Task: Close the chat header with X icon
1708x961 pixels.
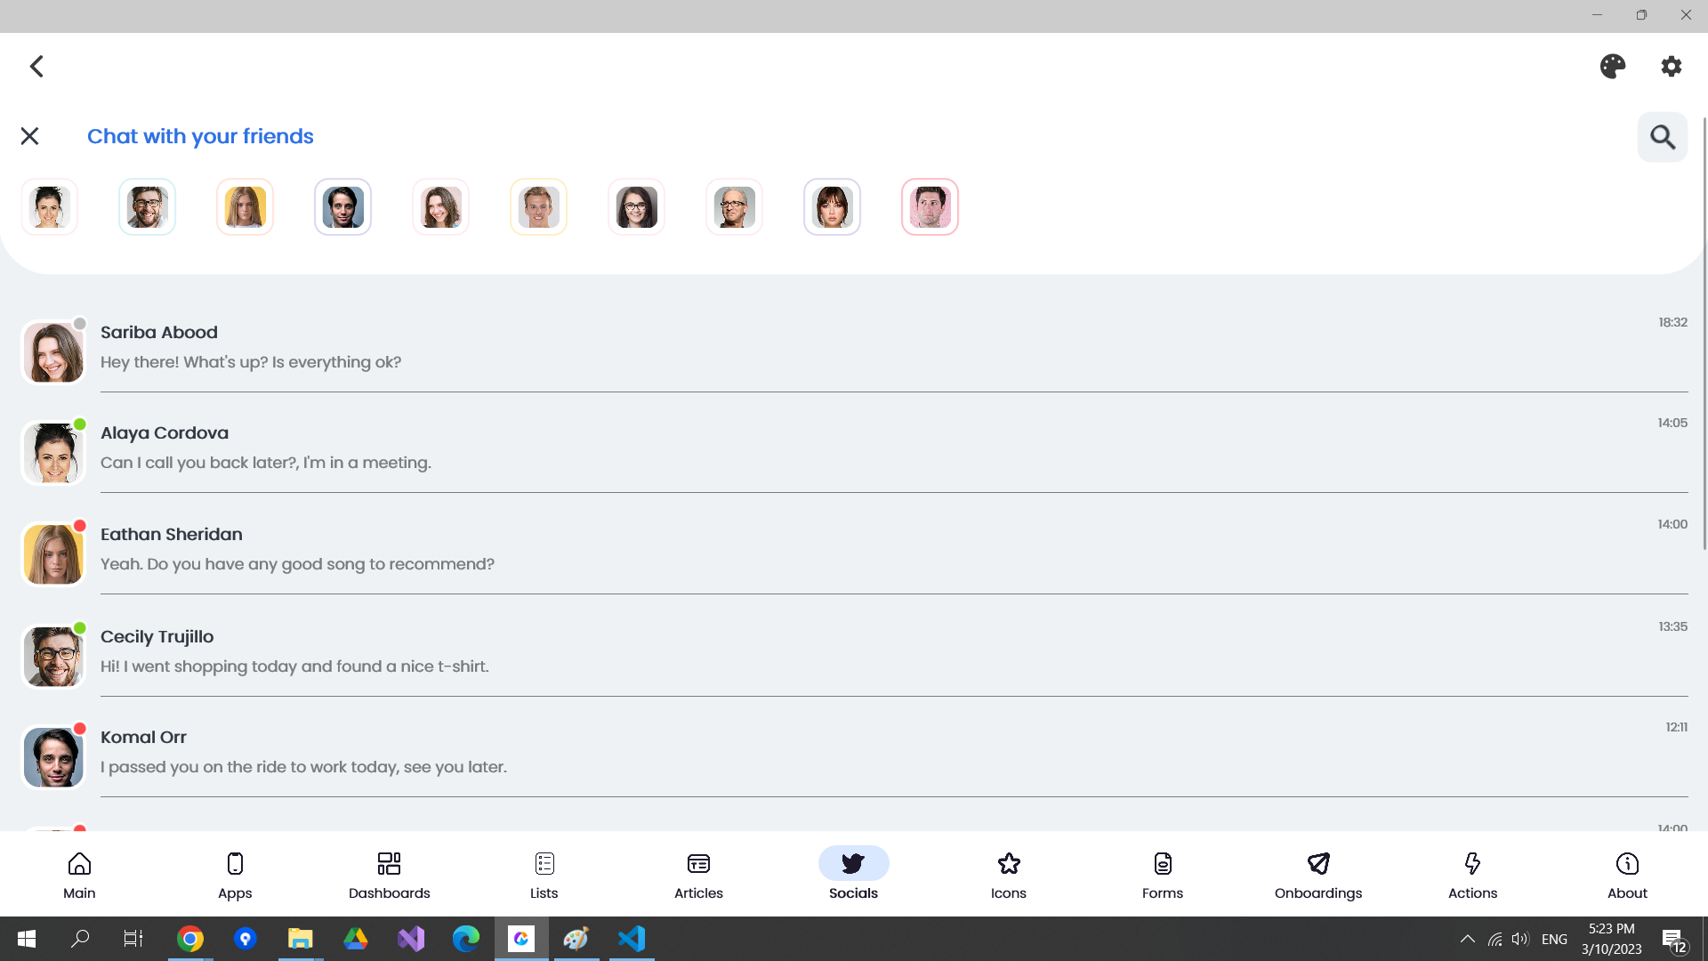Action: (x=29, y=136)
